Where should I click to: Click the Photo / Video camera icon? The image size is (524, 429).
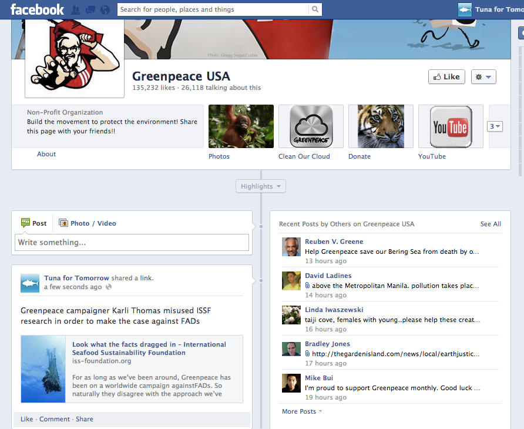tap(63, 223)
